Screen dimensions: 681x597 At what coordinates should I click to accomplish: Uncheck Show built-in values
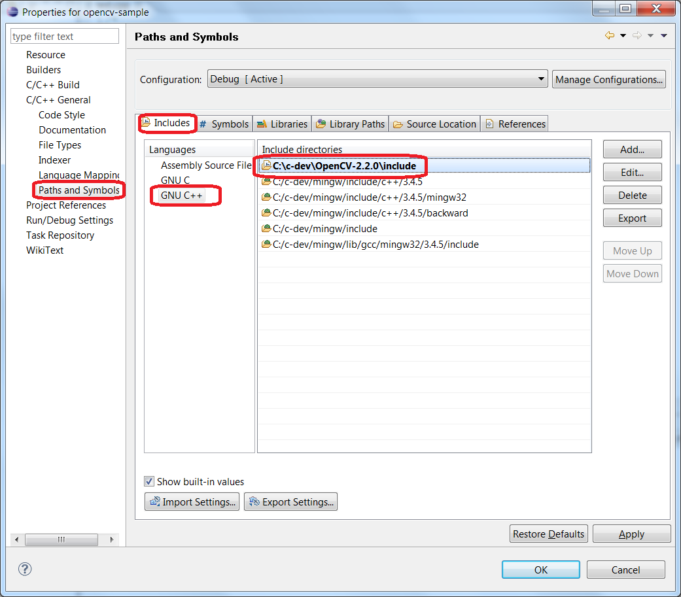[x=148, y=481]
